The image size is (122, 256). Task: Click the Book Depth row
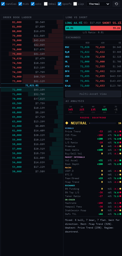click(x=93, y=164)
